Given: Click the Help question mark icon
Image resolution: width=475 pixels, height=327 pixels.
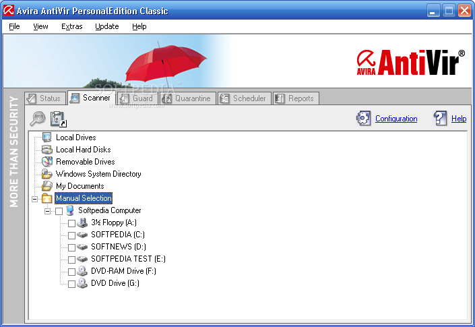Looking at the screenshot, I should pyautogui.click(x=441, y=119).
